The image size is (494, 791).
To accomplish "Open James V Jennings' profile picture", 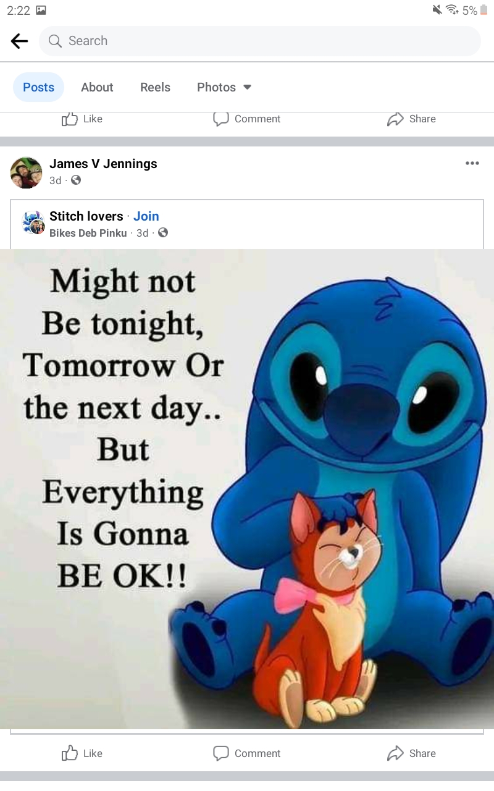I will pyautogui.click(x=27, y=172).
